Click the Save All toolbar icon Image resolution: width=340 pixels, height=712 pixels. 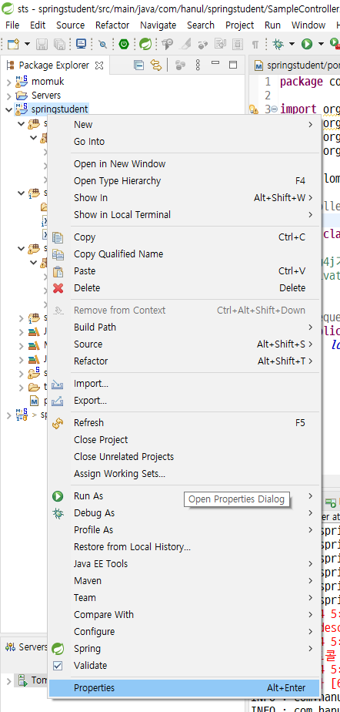[60, 44]
